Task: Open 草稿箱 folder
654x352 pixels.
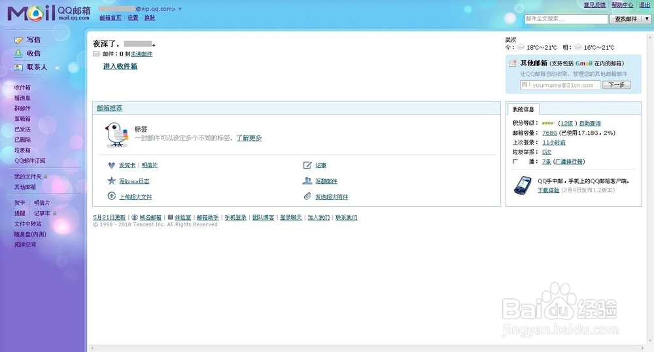Action: (22, 119)
